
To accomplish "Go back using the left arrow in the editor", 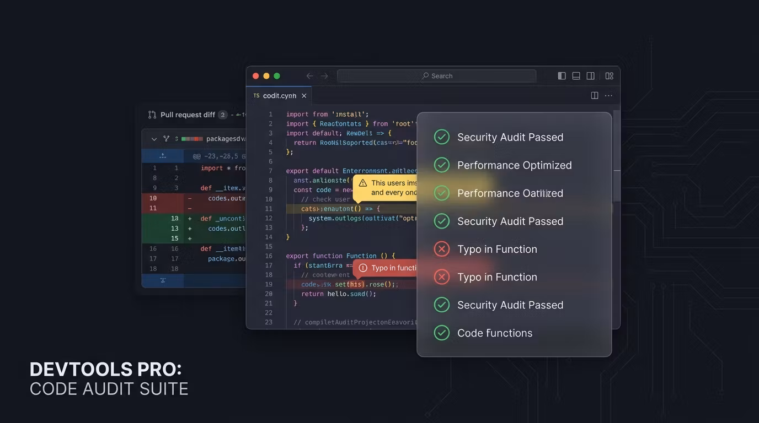I will 309,76.
